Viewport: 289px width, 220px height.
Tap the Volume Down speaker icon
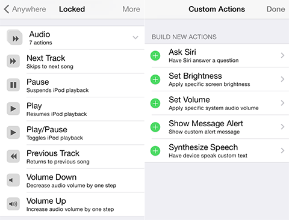(13, 180)
